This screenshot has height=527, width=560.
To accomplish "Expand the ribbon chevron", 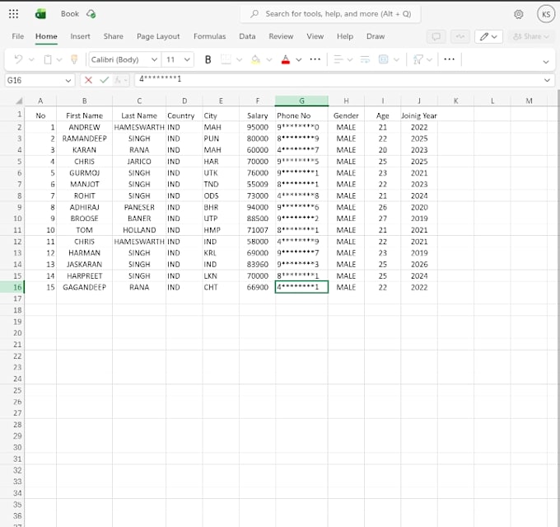I will pos(546,62).
